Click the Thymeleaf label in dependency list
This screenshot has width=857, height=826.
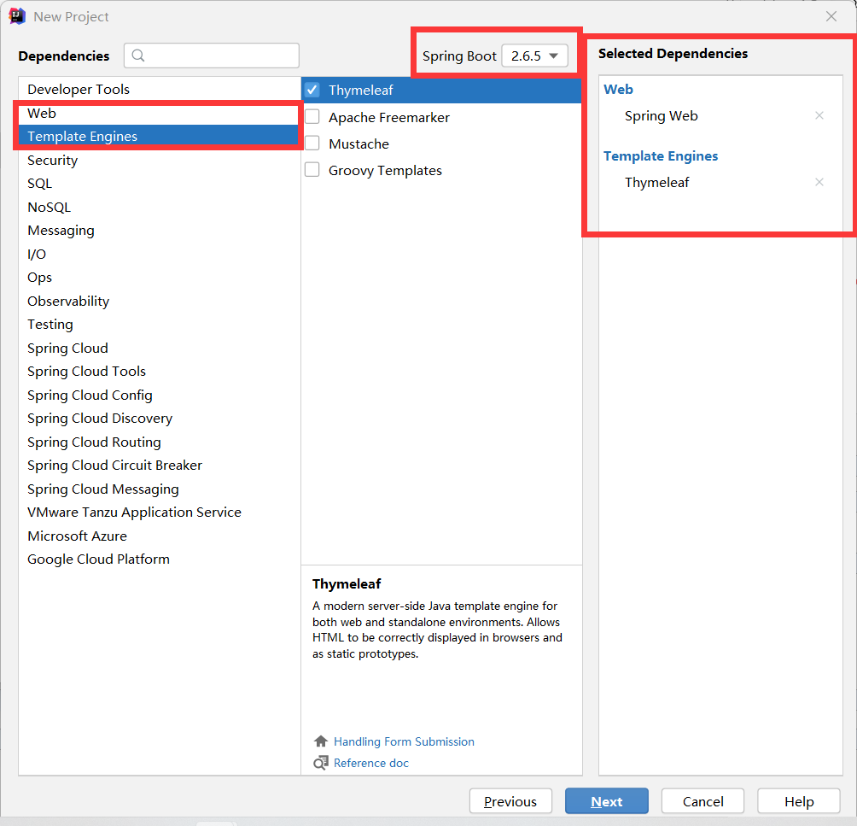click(x=361, y=91)
